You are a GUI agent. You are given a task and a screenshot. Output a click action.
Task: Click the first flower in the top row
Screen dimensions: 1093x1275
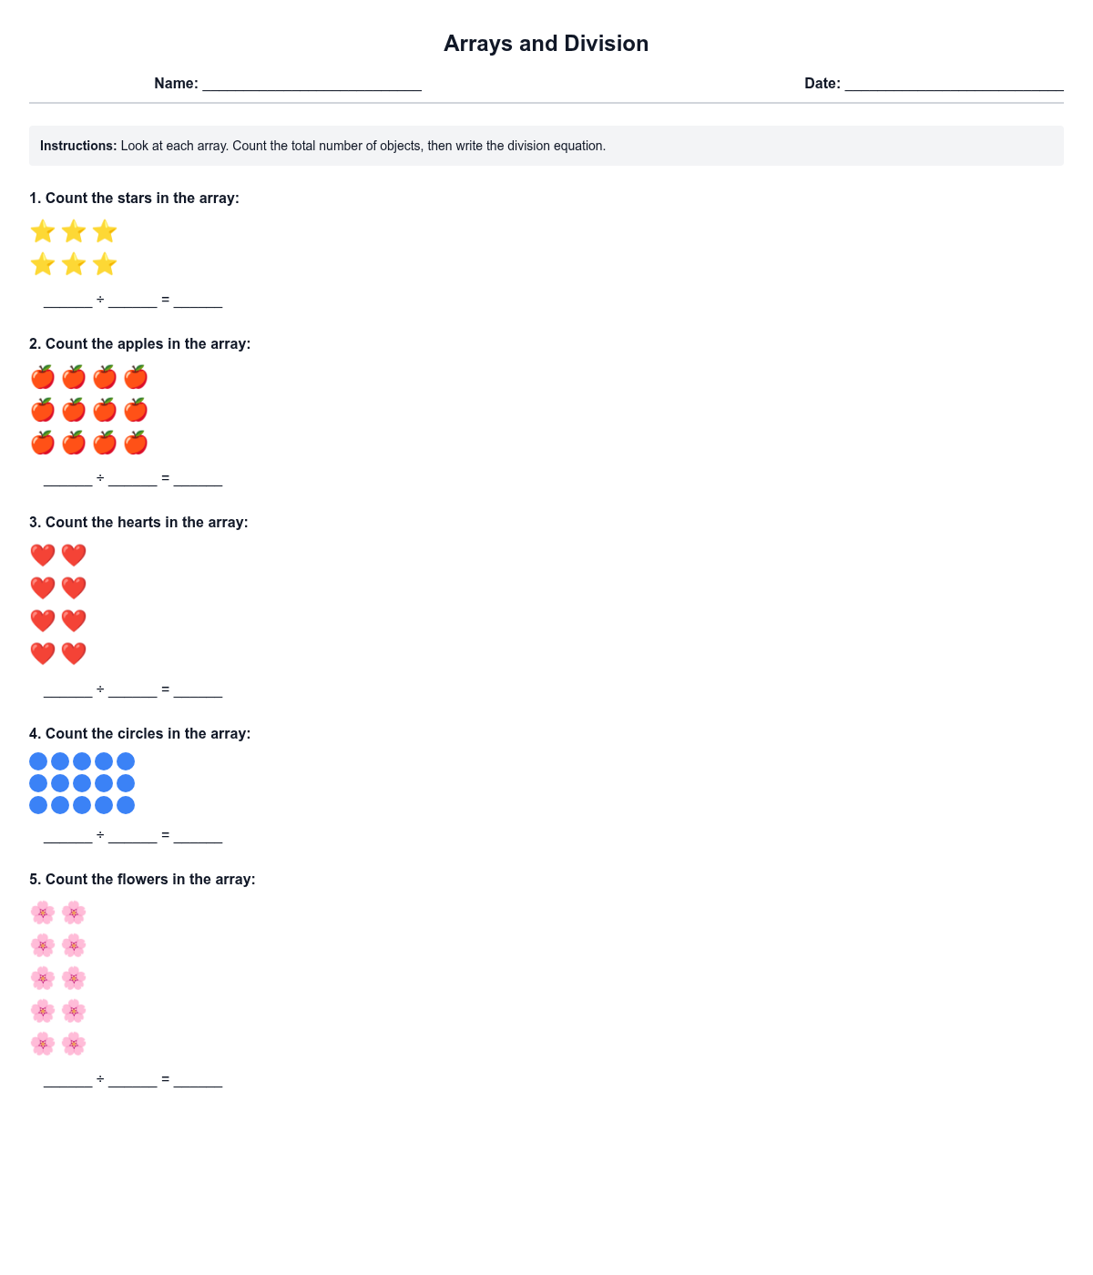pos(43,913)
